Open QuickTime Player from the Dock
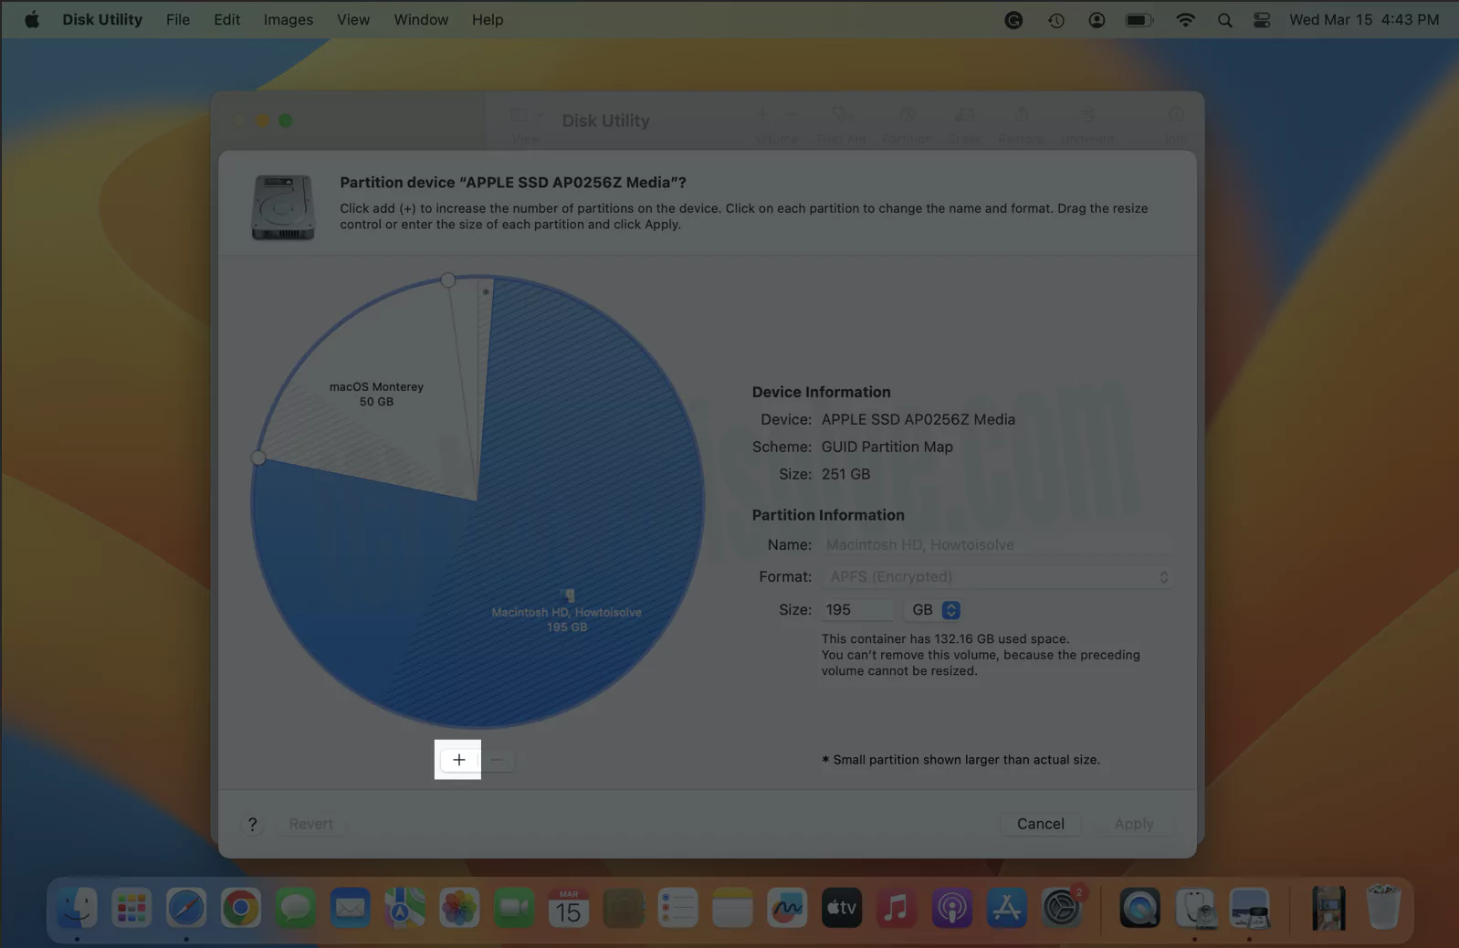 (x=1139, y=909)
